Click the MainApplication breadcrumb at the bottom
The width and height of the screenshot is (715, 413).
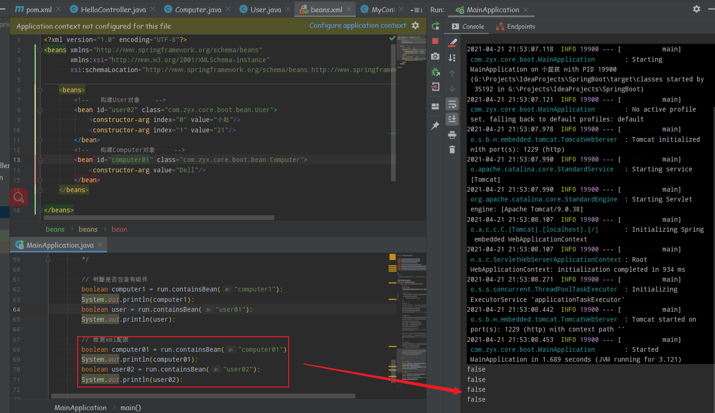pyautogui.click(x=81, y=408)
